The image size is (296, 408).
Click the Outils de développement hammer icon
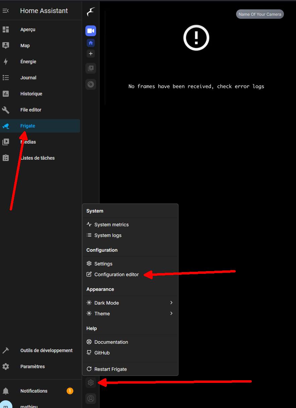tap(6, 350)
